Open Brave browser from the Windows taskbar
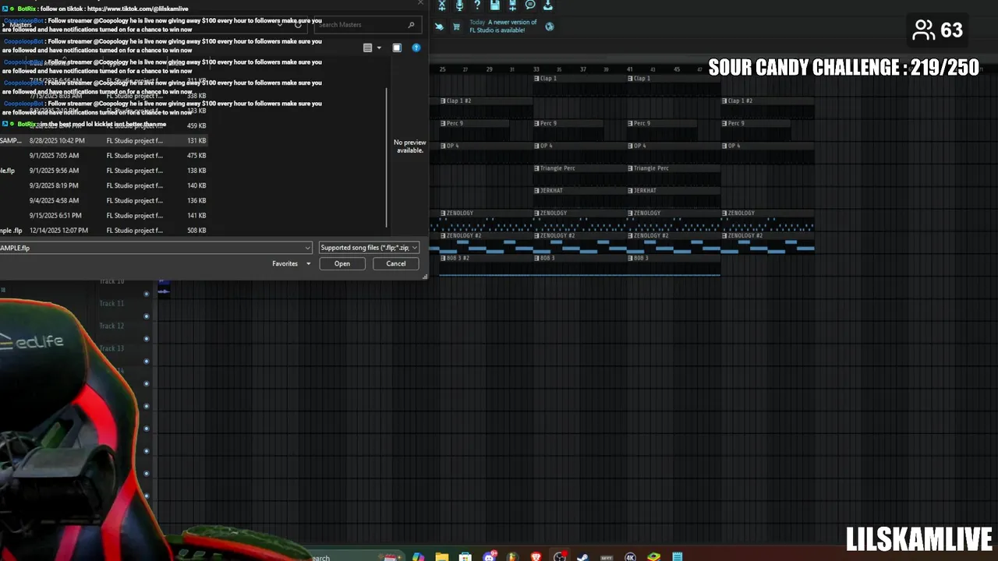This screenshot has width=998, height=561. click(x=536, y=556)
